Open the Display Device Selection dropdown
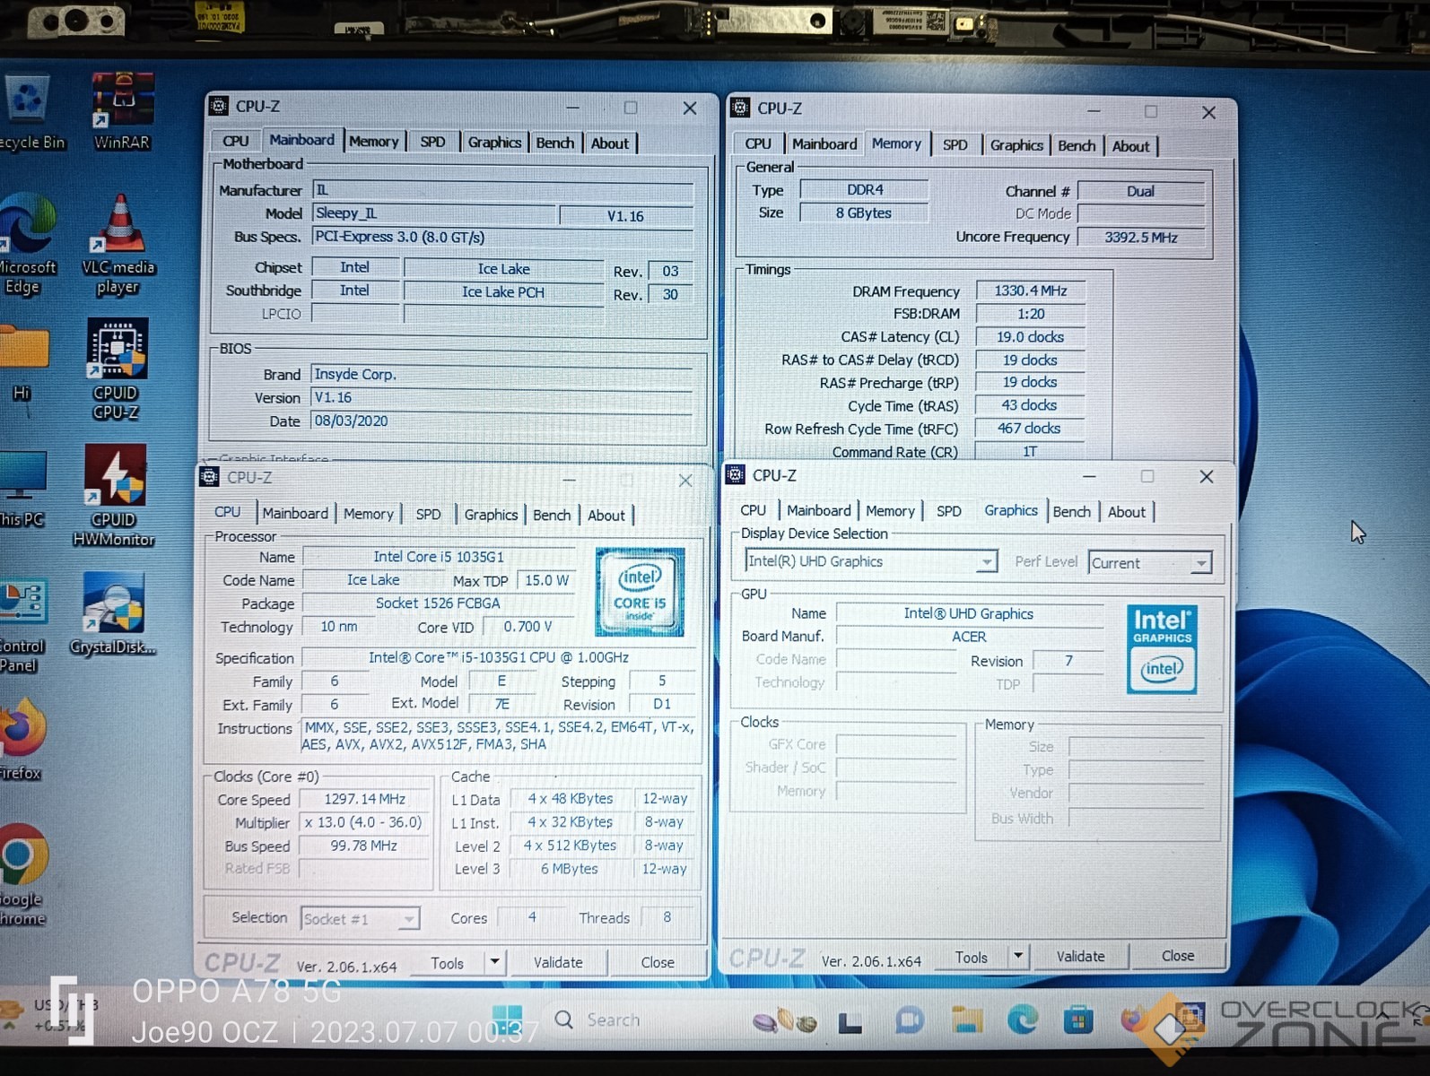This screenshot has width=1430, height=1076. [870, 561]
